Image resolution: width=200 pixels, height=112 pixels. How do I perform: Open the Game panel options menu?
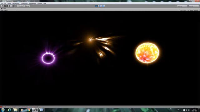coord(199,9)
